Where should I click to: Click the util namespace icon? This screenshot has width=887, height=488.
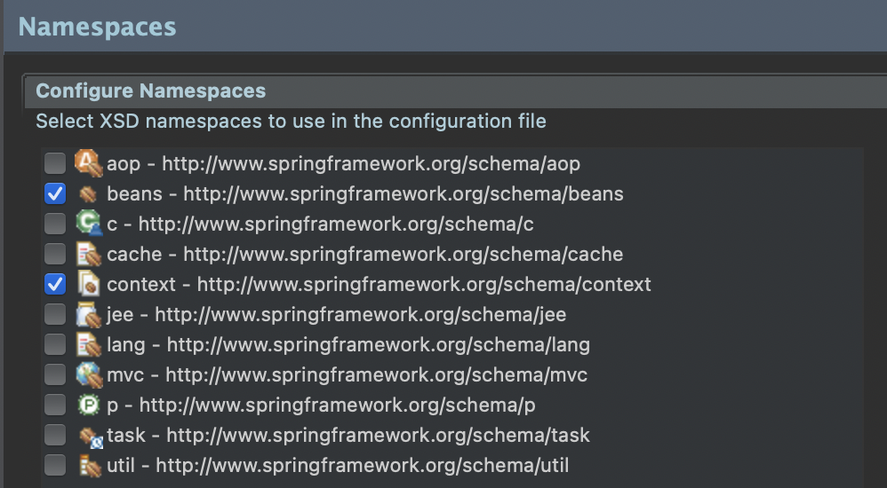90,466
